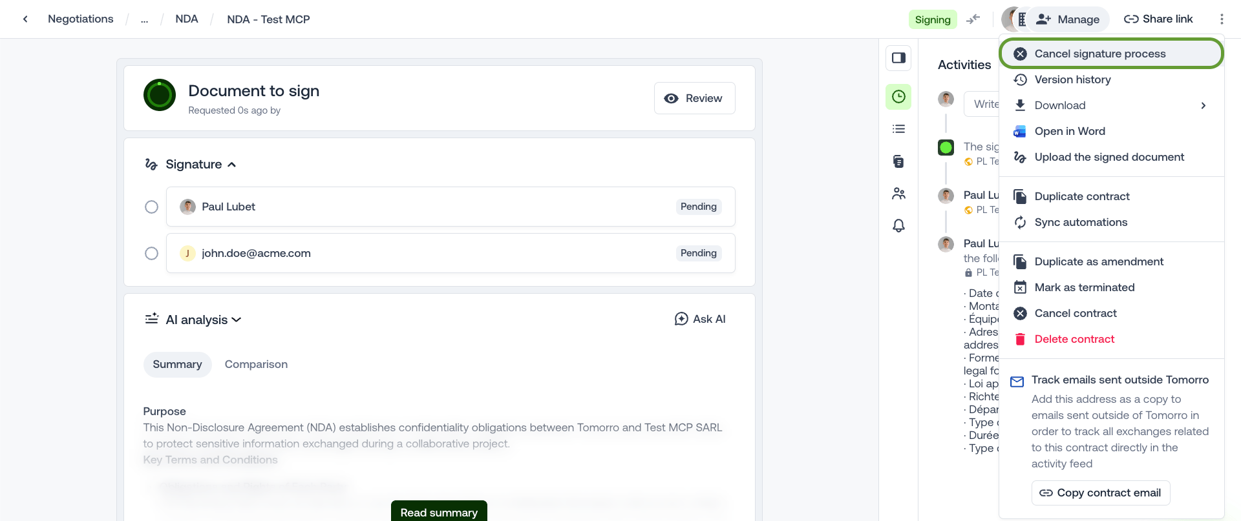Click the AI analysis sparkle-lines icon
The width and height of the screenshot is (1241, 521).
tap(152, 319)
